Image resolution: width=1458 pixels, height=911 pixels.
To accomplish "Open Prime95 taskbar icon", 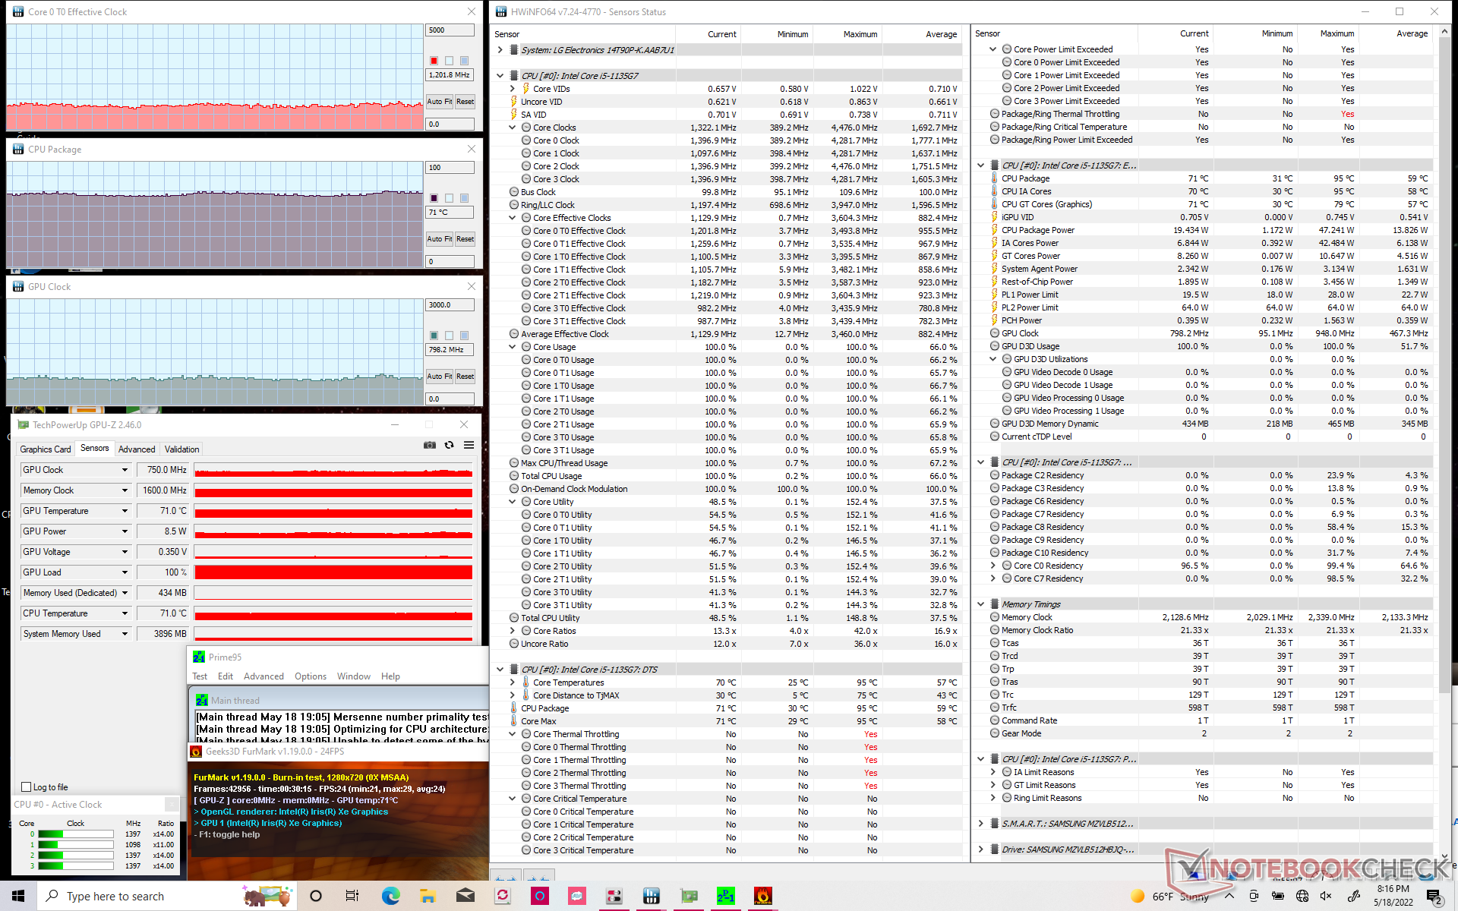I will pos(725,897).
